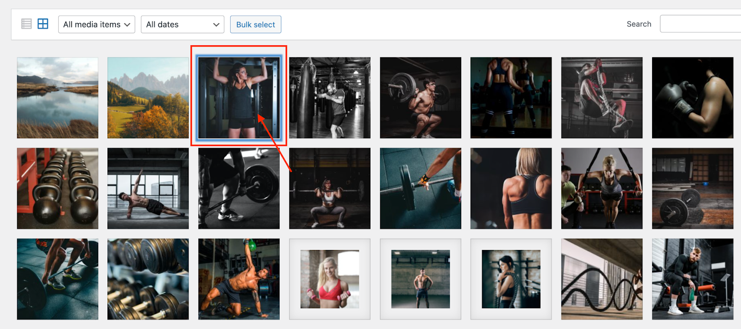
Task: Open the man raising green kettlebell thumbnail
Action: [239, 279]
